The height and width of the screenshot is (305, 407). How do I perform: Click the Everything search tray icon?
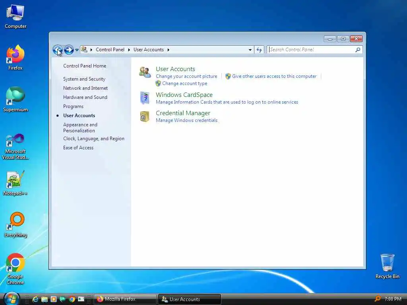pyautogui.click(x=378, y=299)
